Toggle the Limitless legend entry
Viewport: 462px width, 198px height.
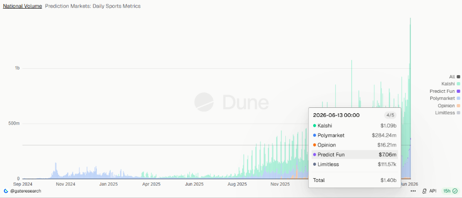[447, 113]
